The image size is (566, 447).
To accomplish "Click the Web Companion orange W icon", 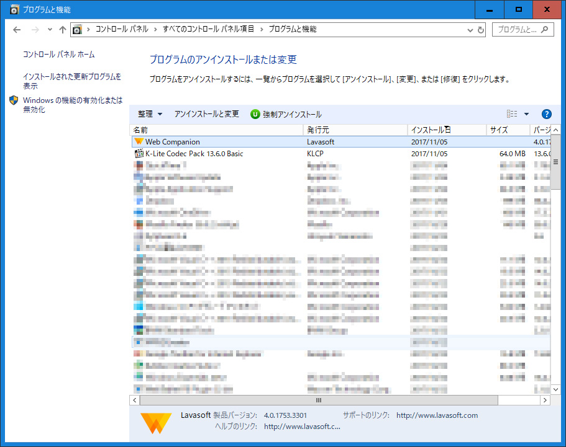I will (x=139, y=141).
